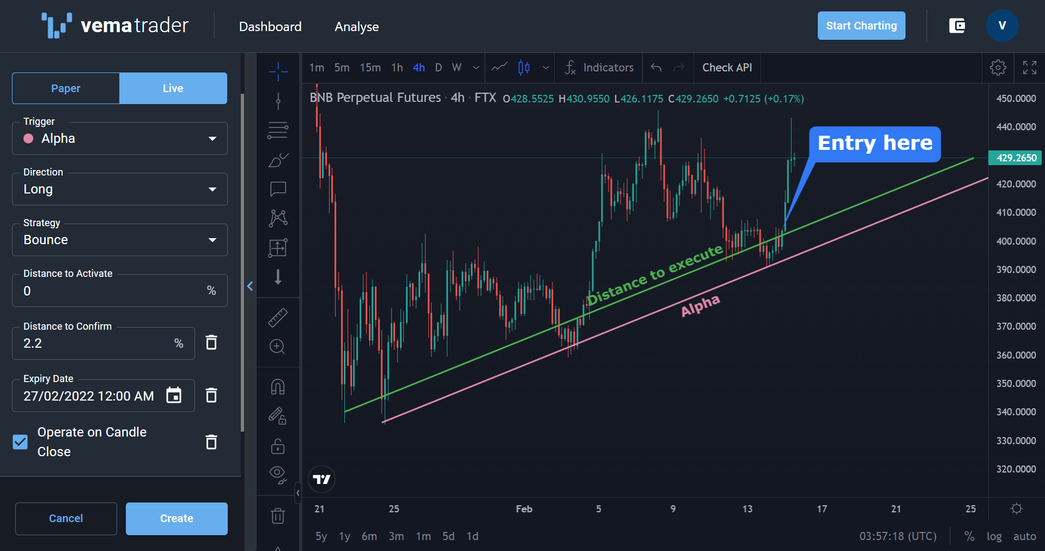Toggle the magnet mode icon
1045x551 pixels.
pyautogui.click(x=278, y=387)
